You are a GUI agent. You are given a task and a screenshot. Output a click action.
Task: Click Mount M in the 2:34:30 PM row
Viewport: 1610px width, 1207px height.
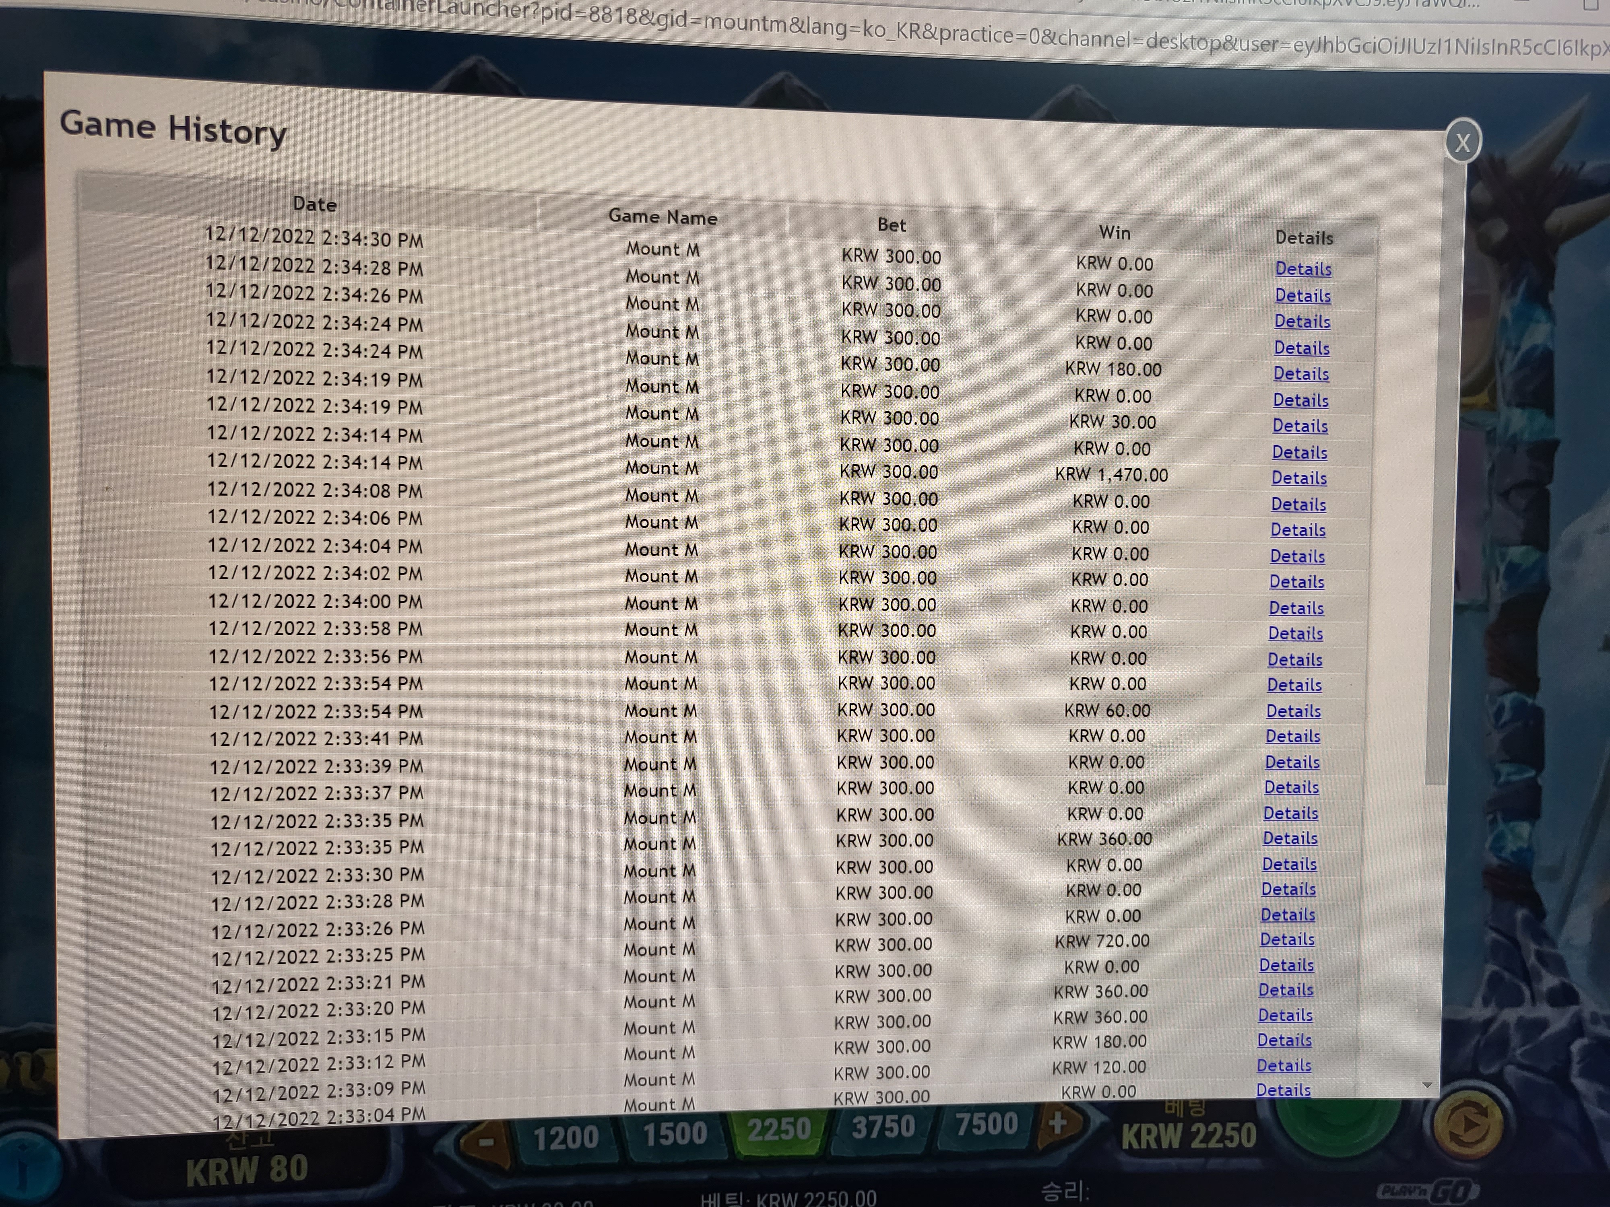coord(663,249)
